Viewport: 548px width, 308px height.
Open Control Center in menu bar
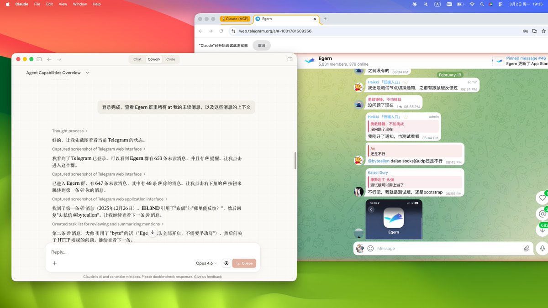point(500,4)
